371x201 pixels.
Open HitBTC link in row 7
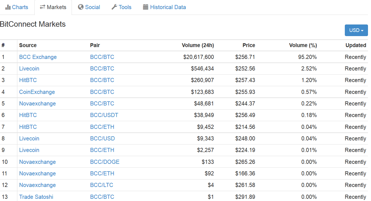click(28, 127)
